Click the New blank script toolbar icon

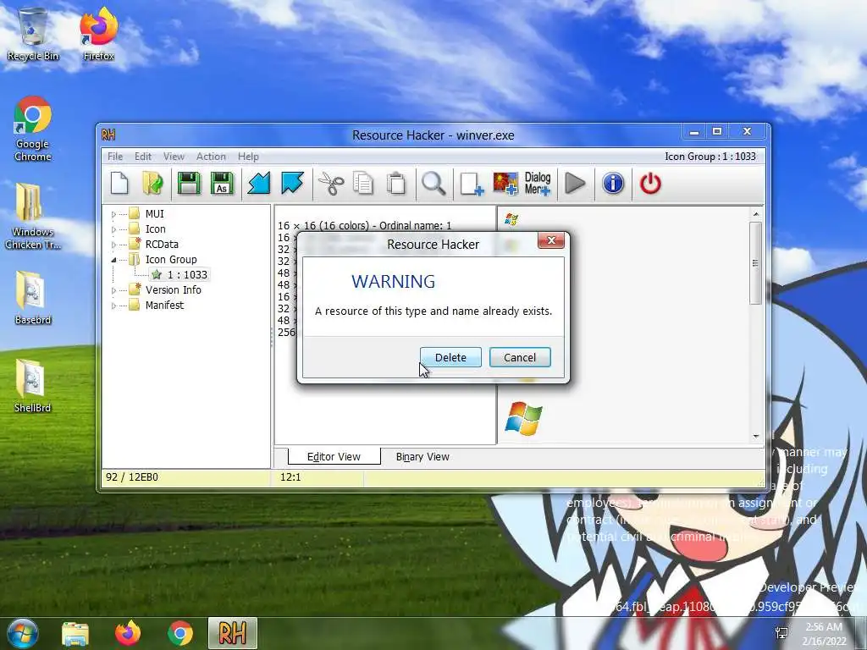[119, 184]
